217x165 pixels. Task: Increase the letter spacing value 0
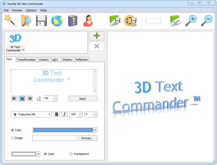(x=95, y=113)
